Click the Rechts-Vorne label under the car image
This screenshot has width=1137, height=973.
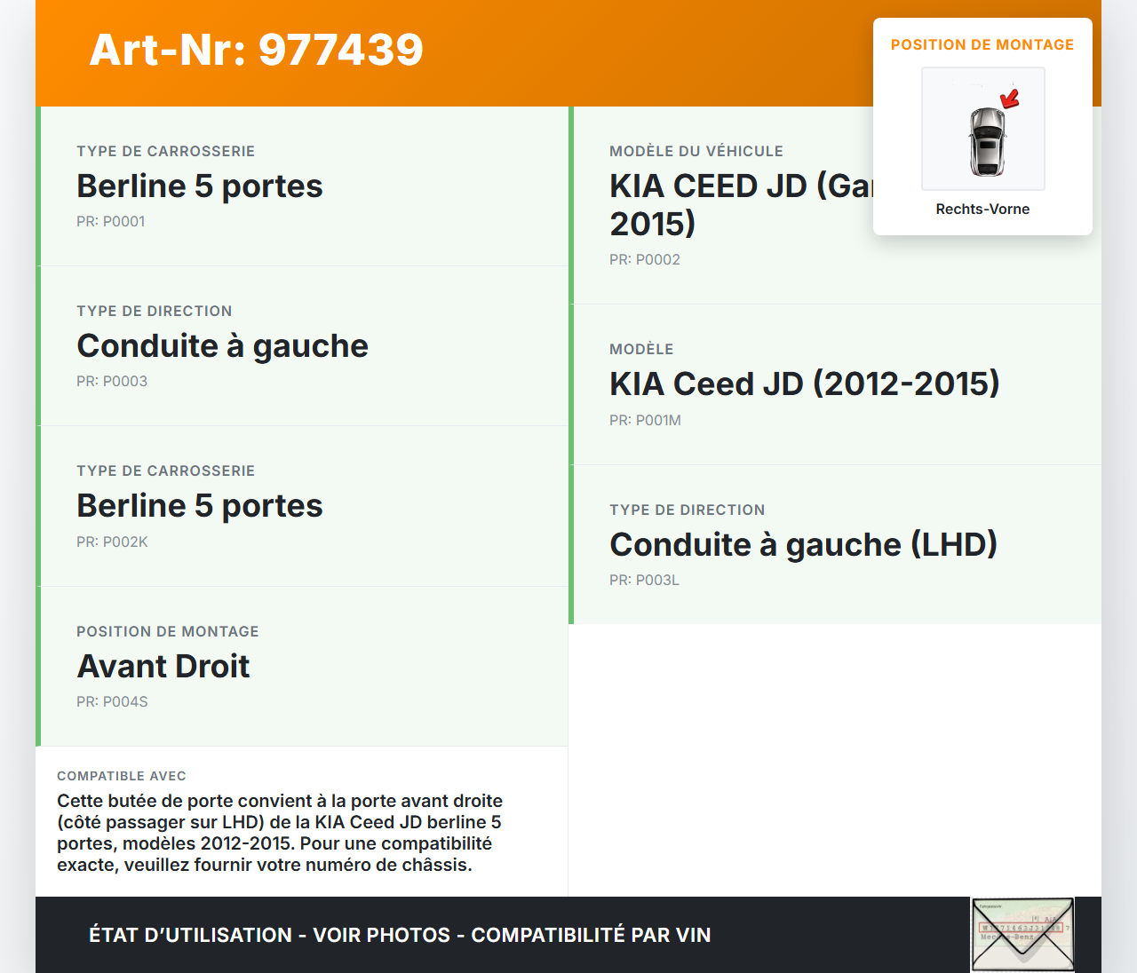click(982, 209)
